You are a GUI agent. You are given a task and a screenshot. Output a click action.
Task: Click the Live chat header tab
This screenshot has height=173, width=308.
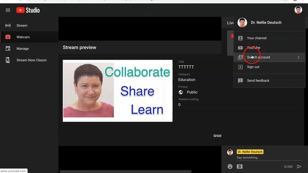(x=230, y=23)
